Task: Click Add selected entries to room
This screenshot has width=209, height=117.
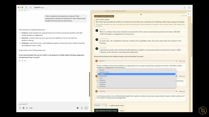Action: 106,111
